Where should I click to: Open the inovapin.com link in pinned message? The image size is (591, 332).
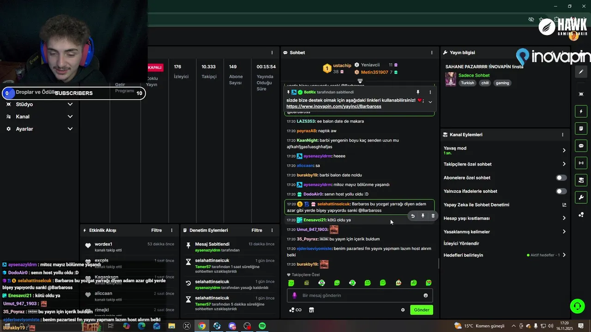334,107
